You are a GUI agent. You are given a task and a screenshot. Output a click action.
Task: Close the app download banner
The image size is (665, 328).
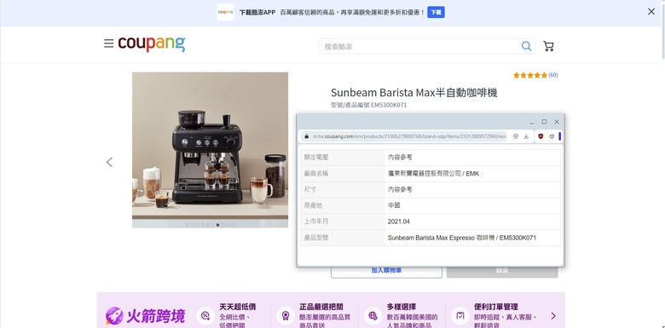651,12
